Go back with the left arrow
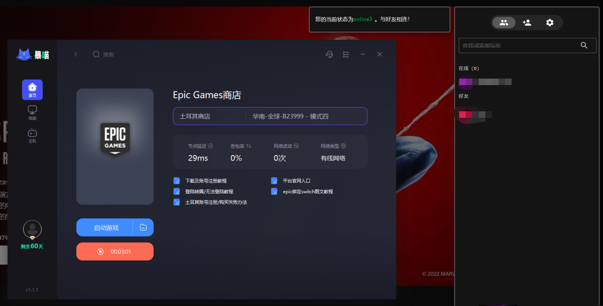This screenshot has height=306, width=603. pyautogui.click(x=76, y=55)
